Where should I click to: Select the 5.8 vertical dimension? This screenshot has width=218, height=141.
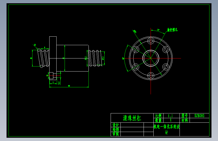tap(59, 83)
